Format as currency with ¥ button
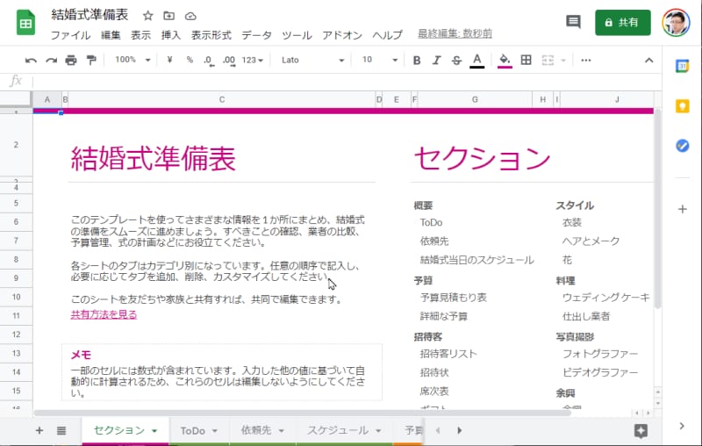 [x=169, y=60]
